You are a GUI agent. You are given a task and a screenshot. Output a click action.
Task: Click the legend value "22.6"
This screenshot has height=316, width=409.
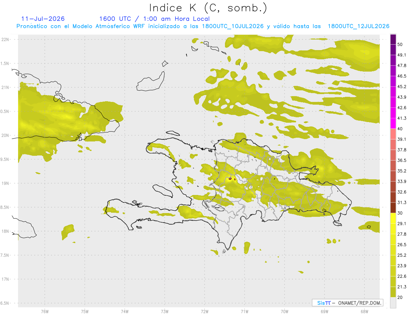(402, 276)
